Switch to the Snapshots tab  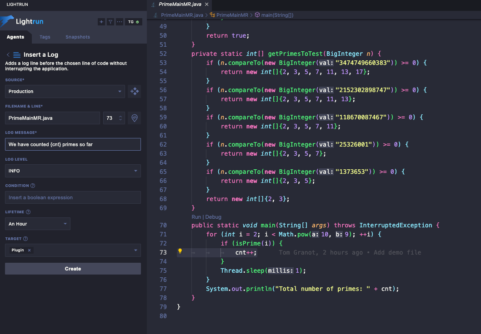[78, 37]
